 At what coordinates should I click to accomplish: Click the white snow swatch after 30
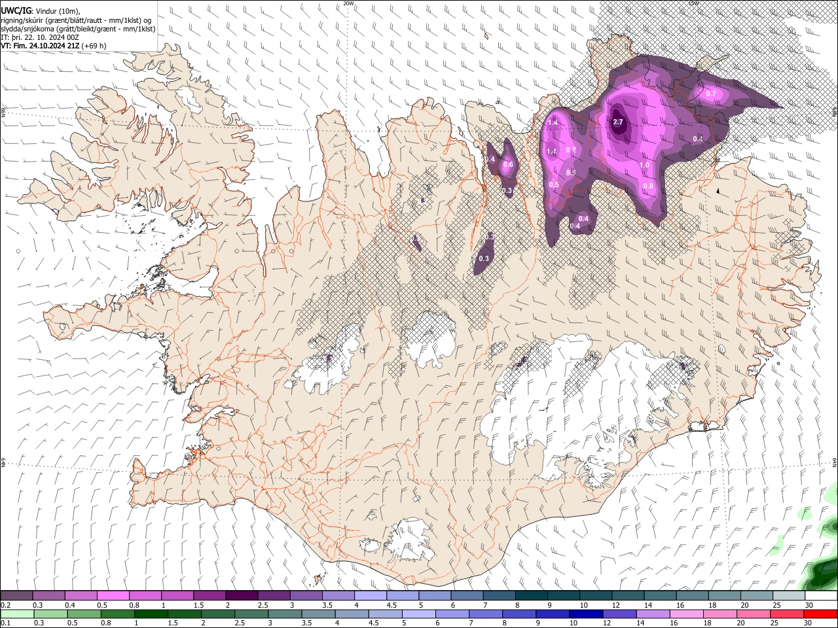pos(821,596)
